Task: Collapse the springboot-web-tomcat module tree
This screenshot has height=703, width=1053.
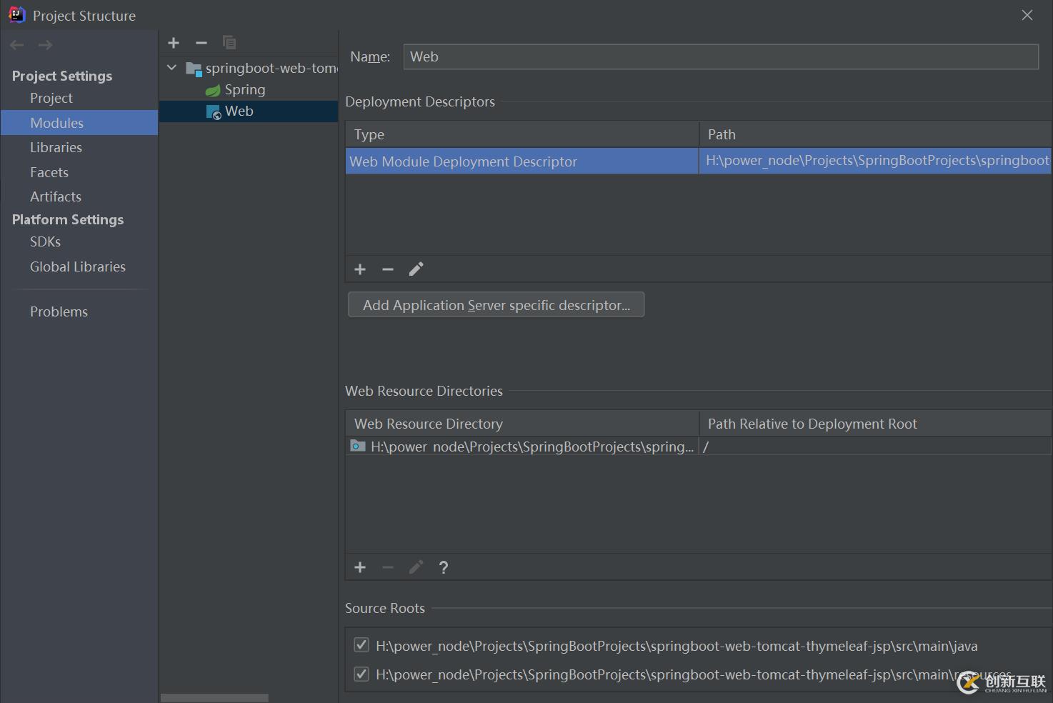Action: (172, 68)
